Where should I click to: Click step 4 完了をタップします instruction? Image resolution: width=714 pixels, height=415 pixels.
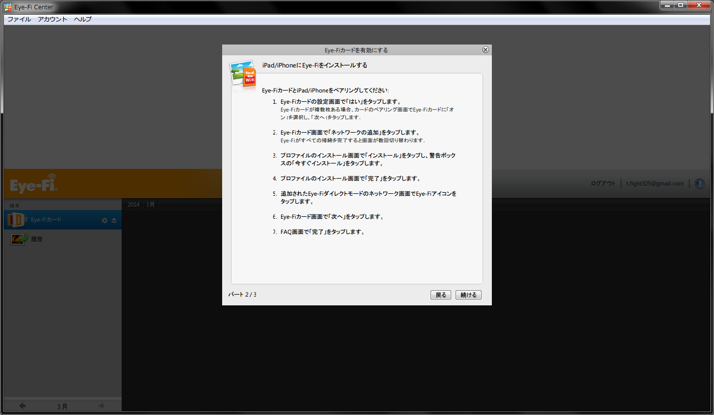tap(351, 179)
